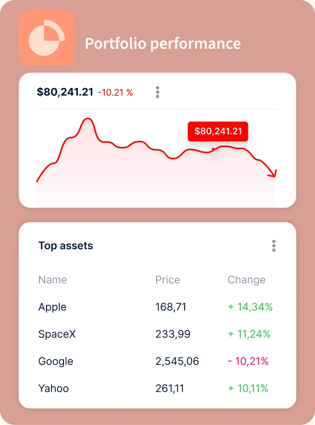Open the Top assets three-dot menu
315x425 pixels.
click(x=274, y=246)
